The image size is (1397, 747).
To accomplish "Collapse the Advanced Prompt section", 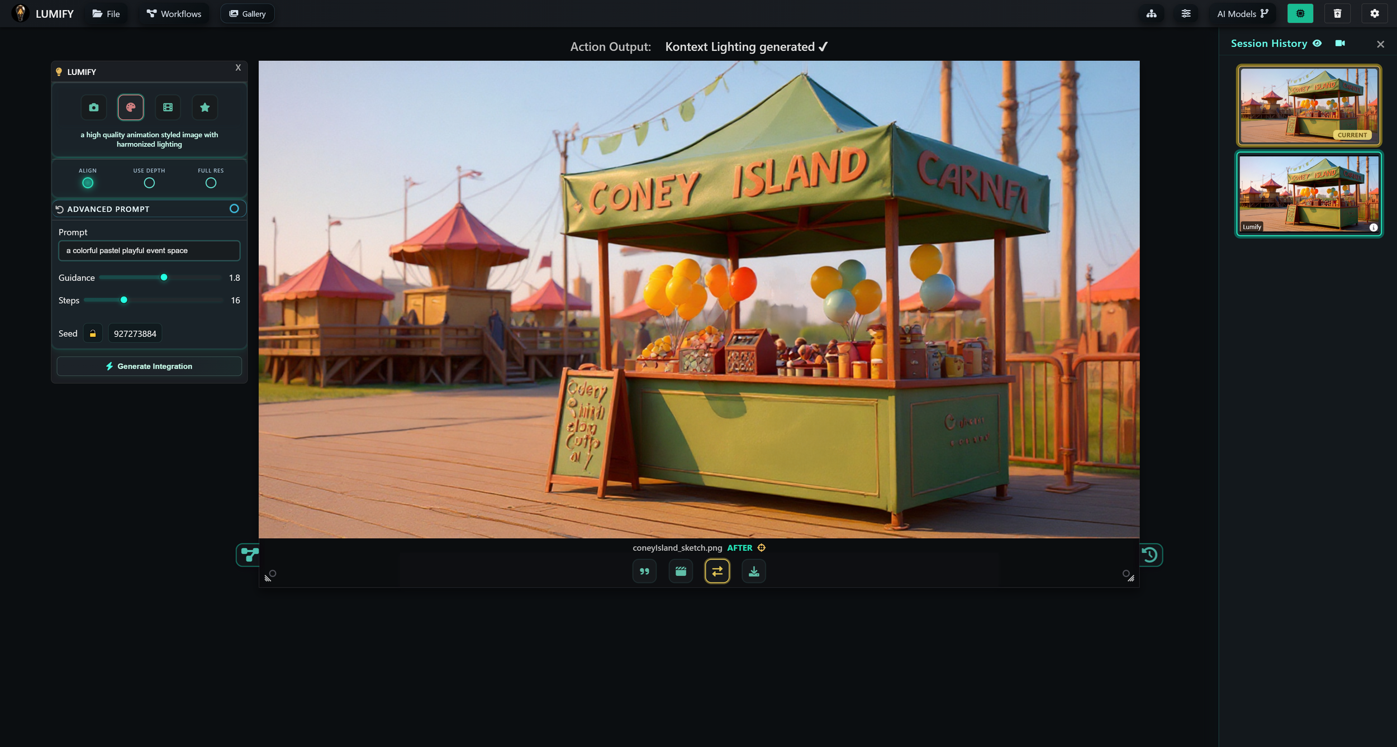I will click(x=234, y=208).
